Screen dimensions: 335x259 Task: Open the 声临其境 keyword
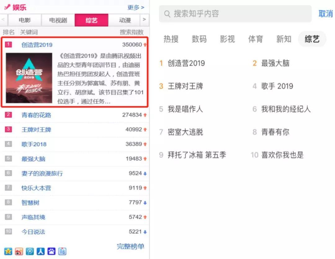click(33, 217)
